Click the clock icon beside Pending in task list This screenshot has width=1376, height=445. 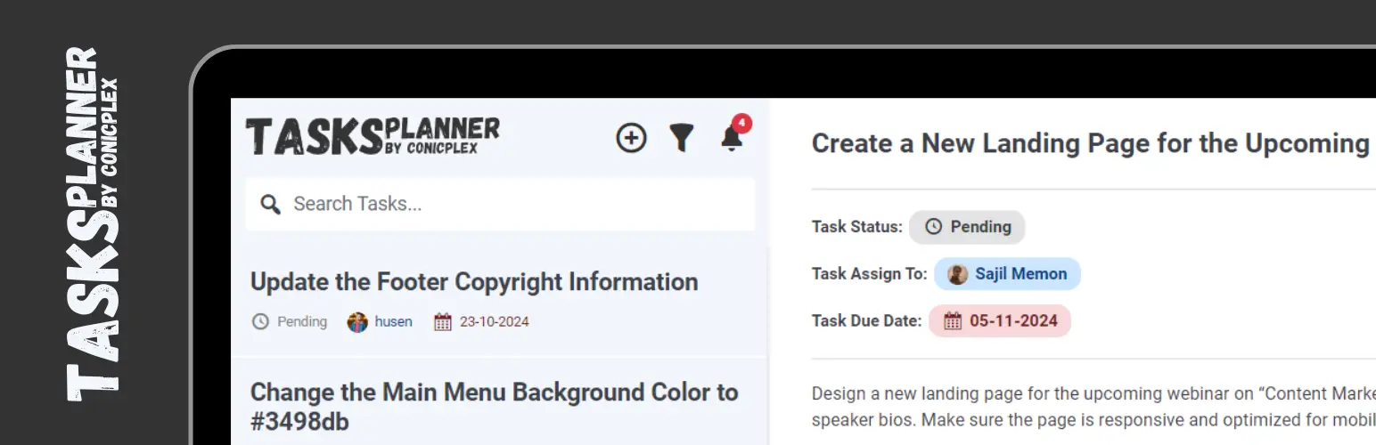(x=260, y=321)
